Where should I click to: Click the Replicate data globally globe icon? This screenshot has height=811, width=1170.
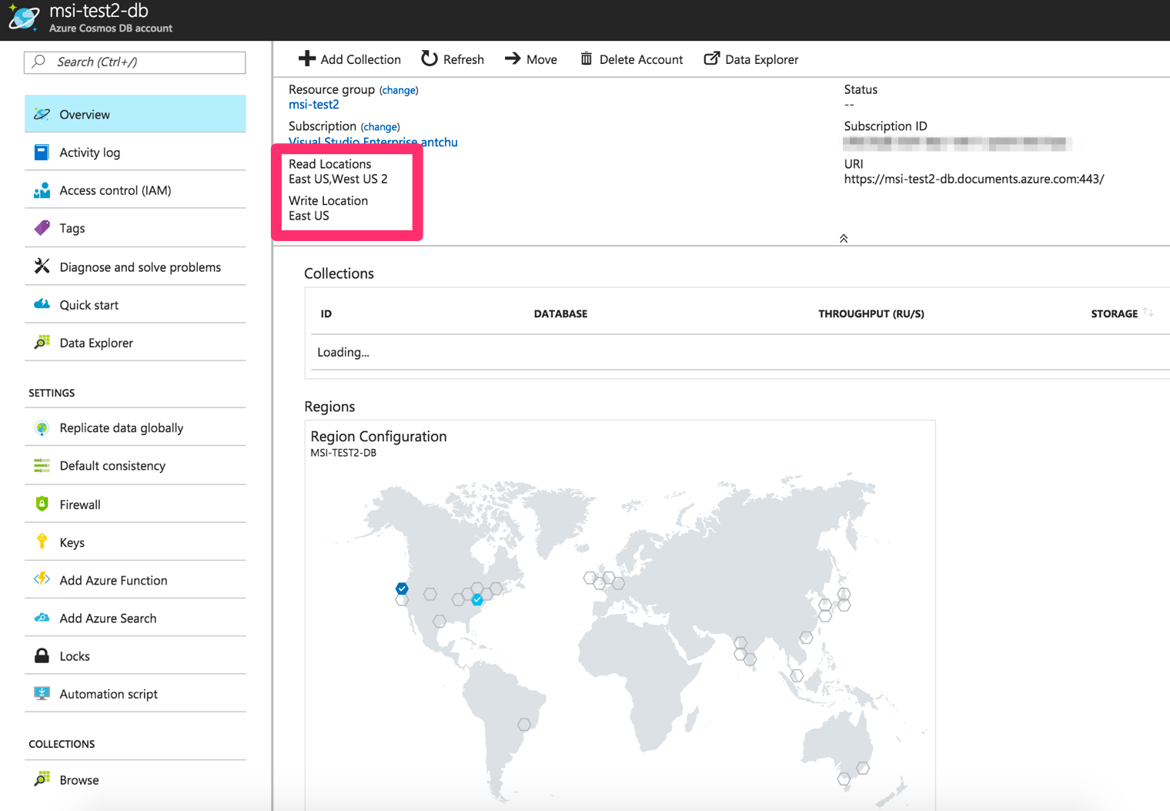tap(42, 427)
